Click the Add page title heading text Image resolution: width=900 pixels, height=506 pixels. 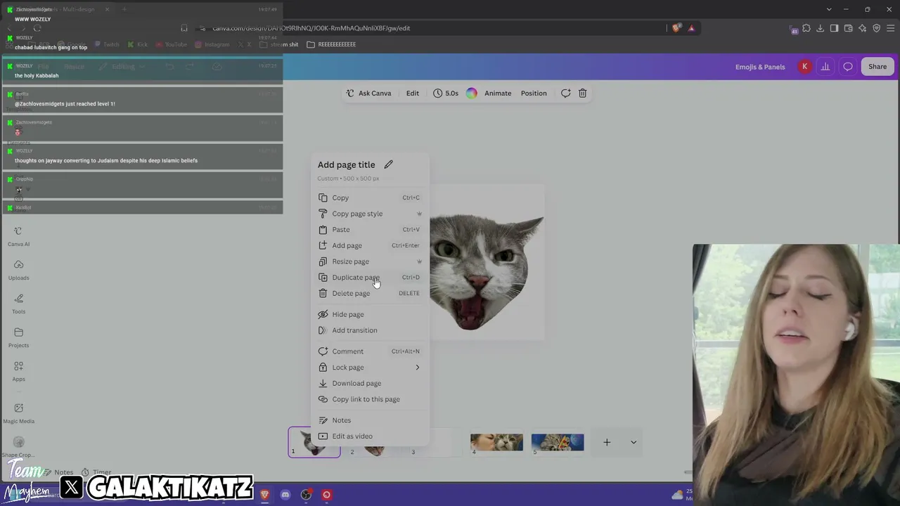point(346,164)
